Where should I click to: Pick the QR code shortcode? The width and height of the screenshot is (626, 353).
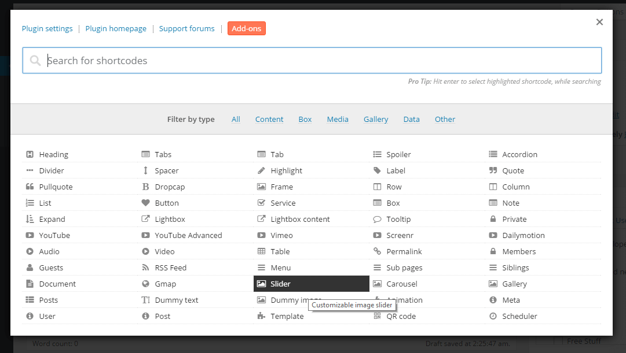[x=402, y=316]
